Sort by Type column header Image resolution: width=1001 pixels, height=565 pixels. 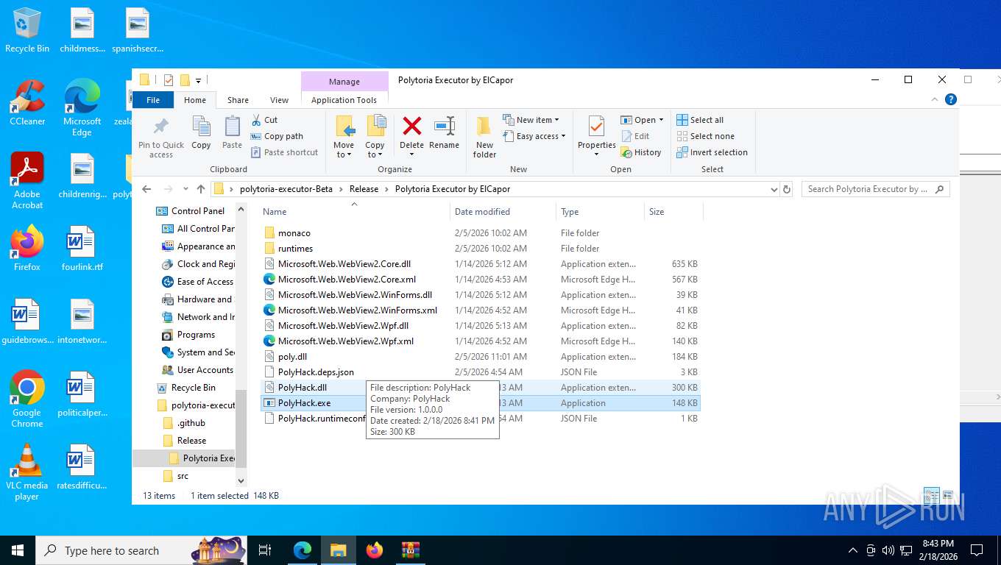click(599, 212)
